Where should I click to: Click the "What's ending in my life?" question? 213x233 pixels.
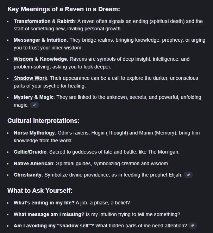[x=43, y=203]
